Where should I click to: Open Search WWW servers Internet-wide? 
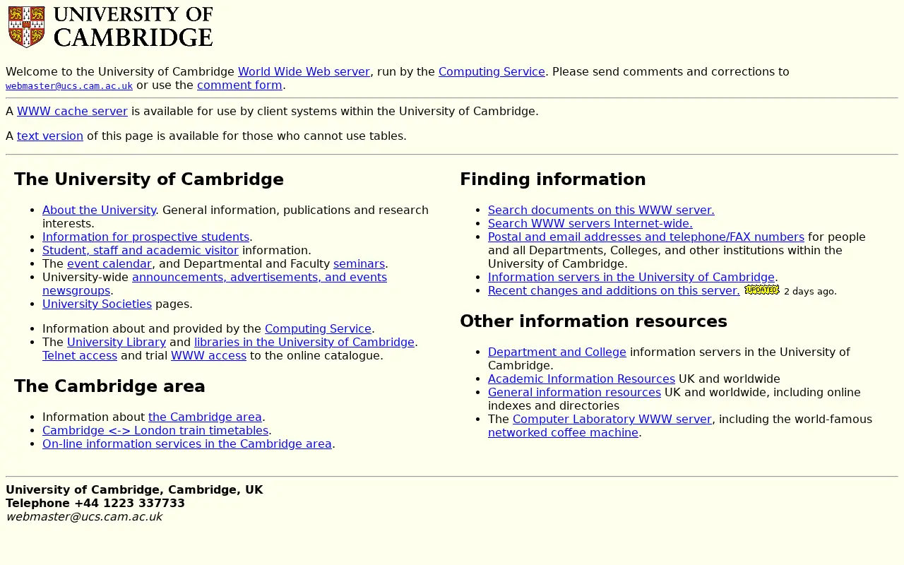590,224
